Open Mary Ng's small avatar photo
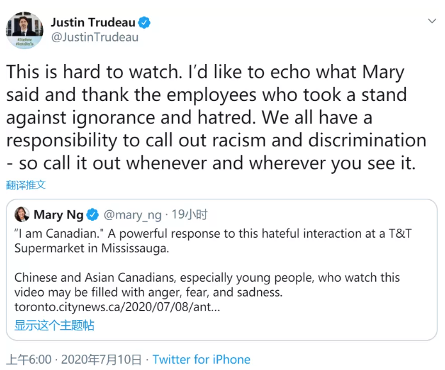Image resolution: width=445 pixels, height=370 pixels. tap(22, 214)
